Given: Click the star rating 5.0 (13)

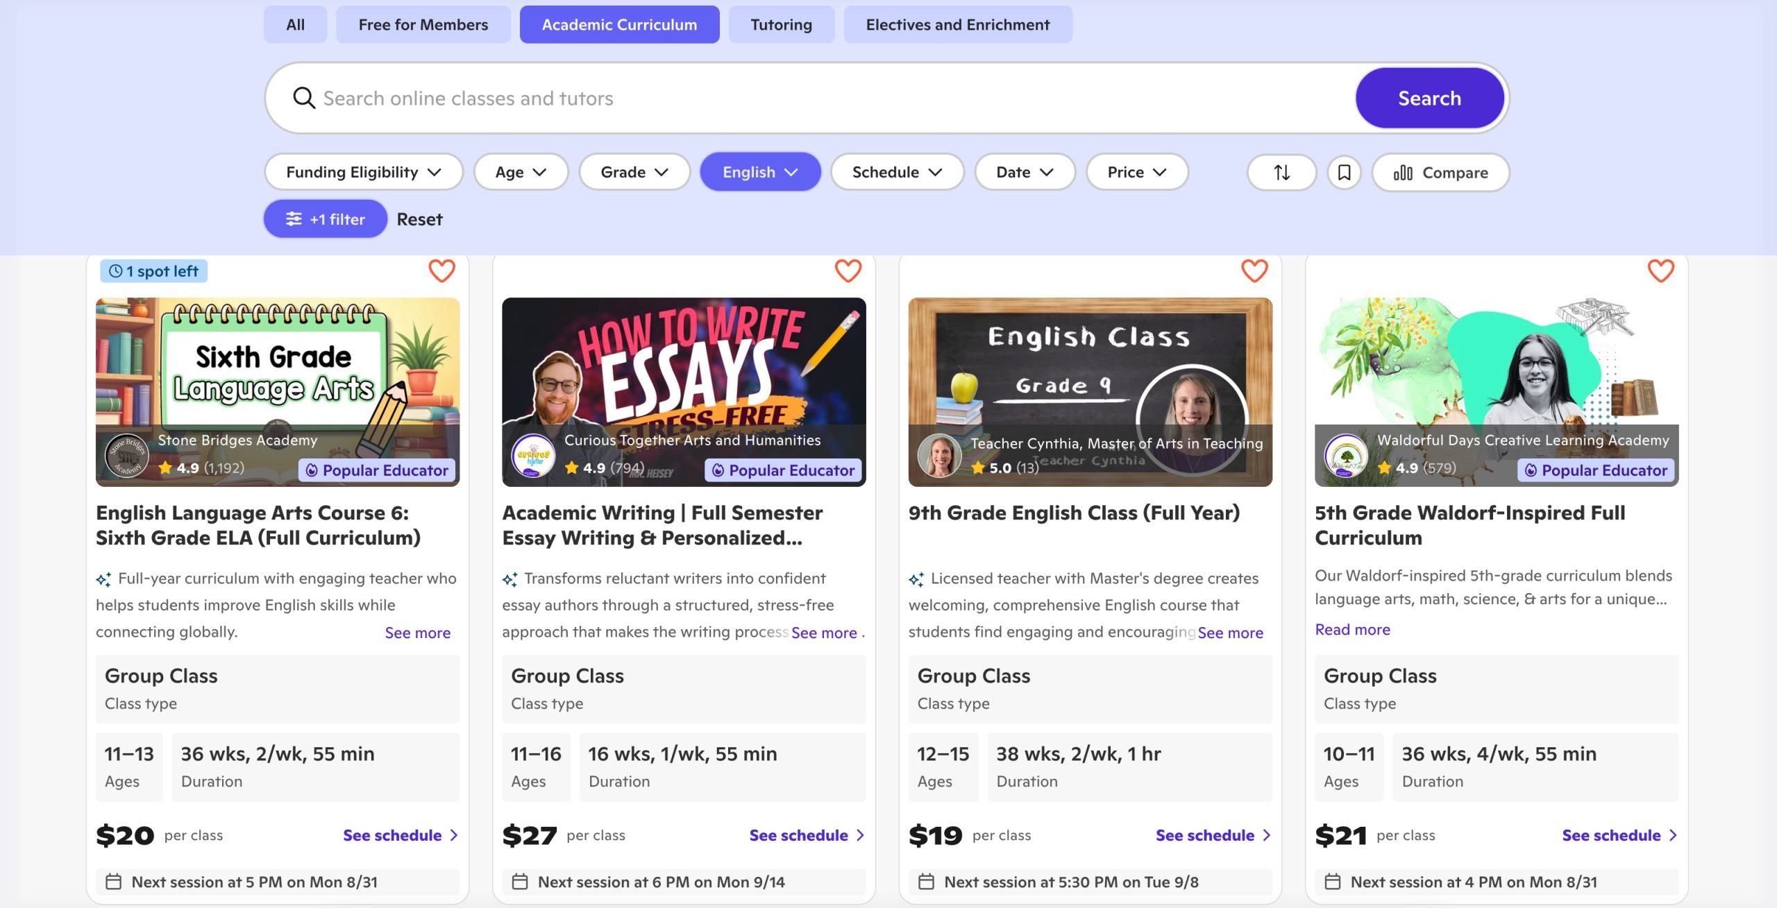Looking at the screenshot, I should 1004,468.
